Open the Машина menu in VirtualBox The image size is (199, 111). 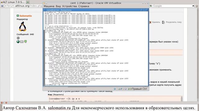(x=49, y=6)
